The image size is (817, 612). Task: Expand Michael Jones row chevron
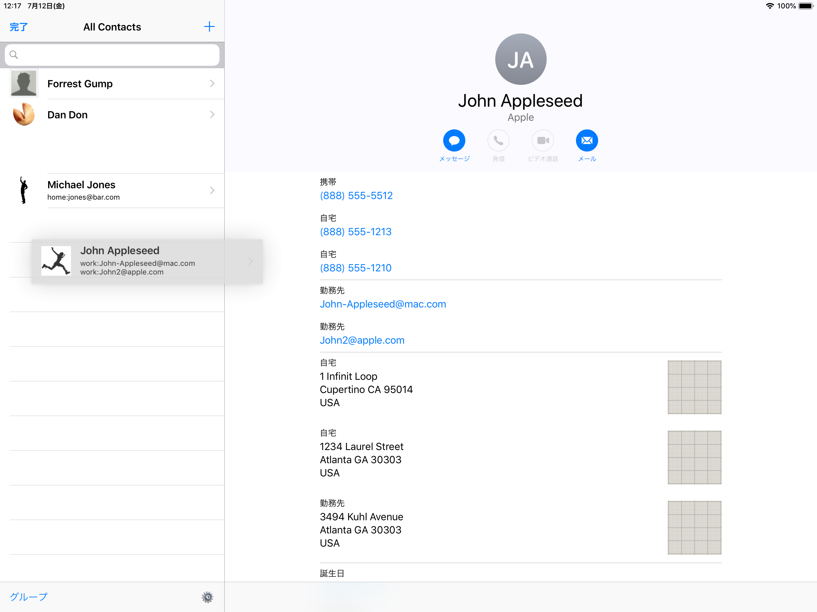pyautogui.click(x=212, y=190)
